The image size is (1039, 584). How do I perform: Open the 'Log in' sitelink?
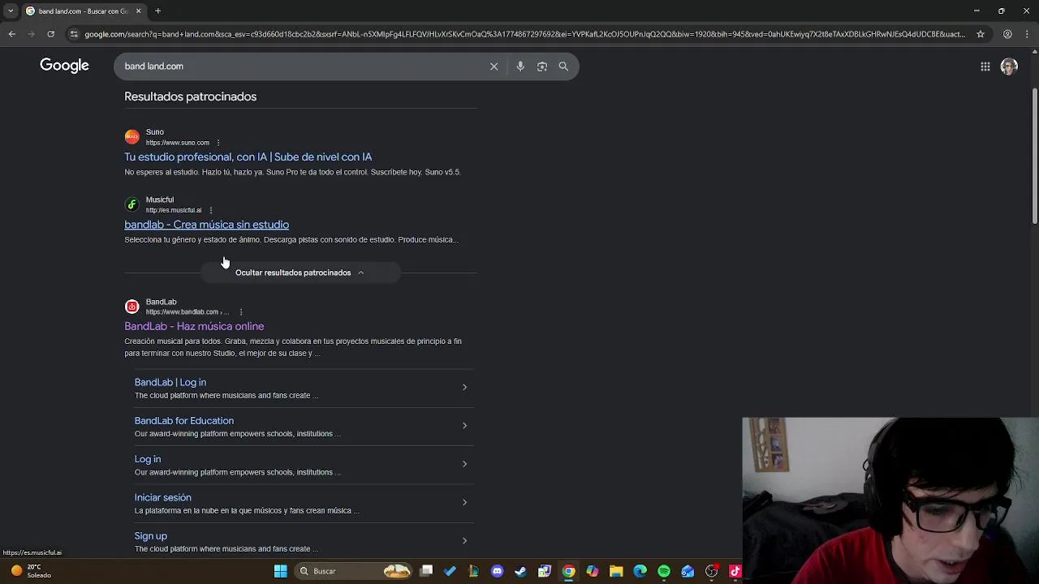148,459
